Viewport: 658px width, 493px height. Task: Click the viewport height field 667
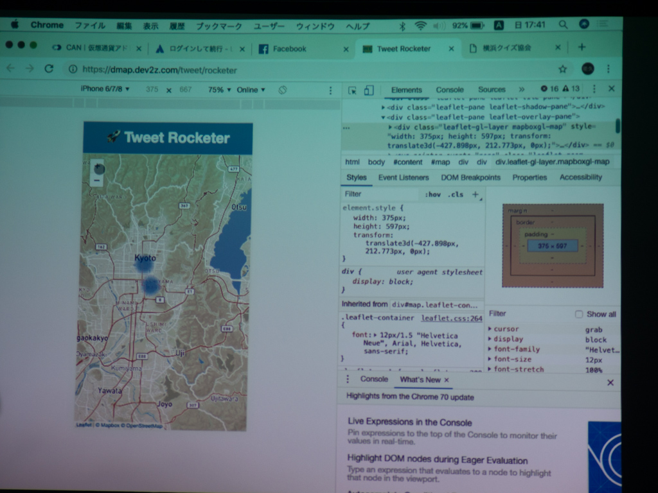(185, 89)
